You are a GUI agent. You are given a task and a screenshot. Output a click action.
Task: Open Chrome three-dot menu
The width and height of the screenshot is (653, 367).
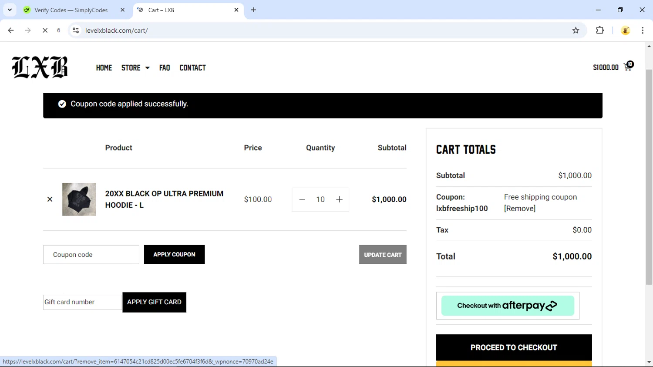pos(643,30)
